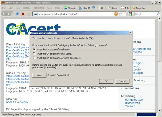Open the search engine selector dropdown
The width and height of the screenshot is (162, 117).
[x=131, y=14]
